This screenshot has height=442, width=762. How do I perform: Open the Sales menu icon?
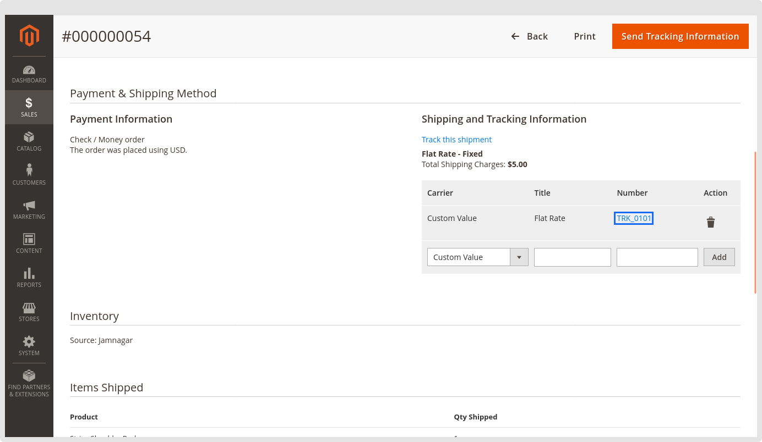click(29, 103)
